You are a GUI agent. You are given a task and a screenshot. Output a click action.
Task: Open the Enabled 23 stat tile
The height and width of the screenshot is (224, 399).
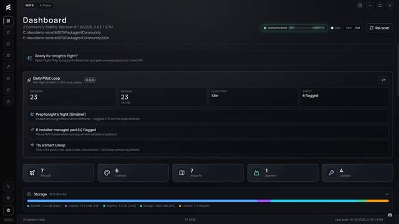(162, 97)
